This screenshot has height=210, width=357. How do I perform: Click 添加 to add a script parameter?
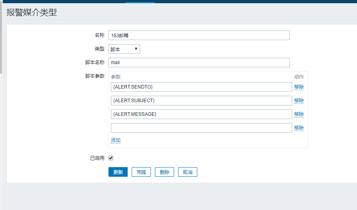[116, 140]
